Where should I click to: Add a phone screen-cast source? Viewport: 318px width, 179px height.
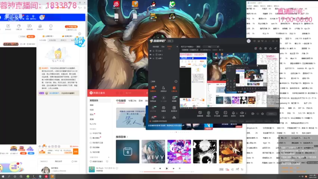(x=217, y=114)
